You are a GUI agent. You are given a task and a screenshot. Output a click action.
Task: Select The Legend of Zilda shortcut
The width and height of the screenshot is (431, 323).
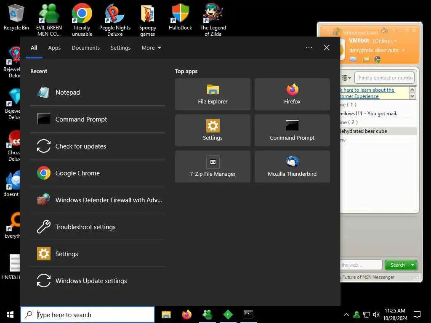(x=213, y=20)
